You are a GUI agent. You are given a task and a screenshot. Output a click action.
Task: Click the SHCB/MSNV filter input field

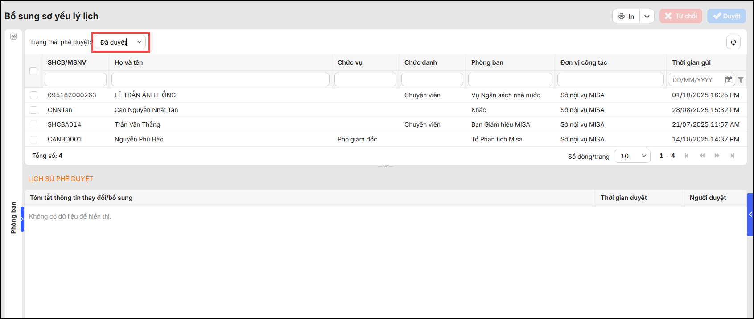tap(75, 79)
